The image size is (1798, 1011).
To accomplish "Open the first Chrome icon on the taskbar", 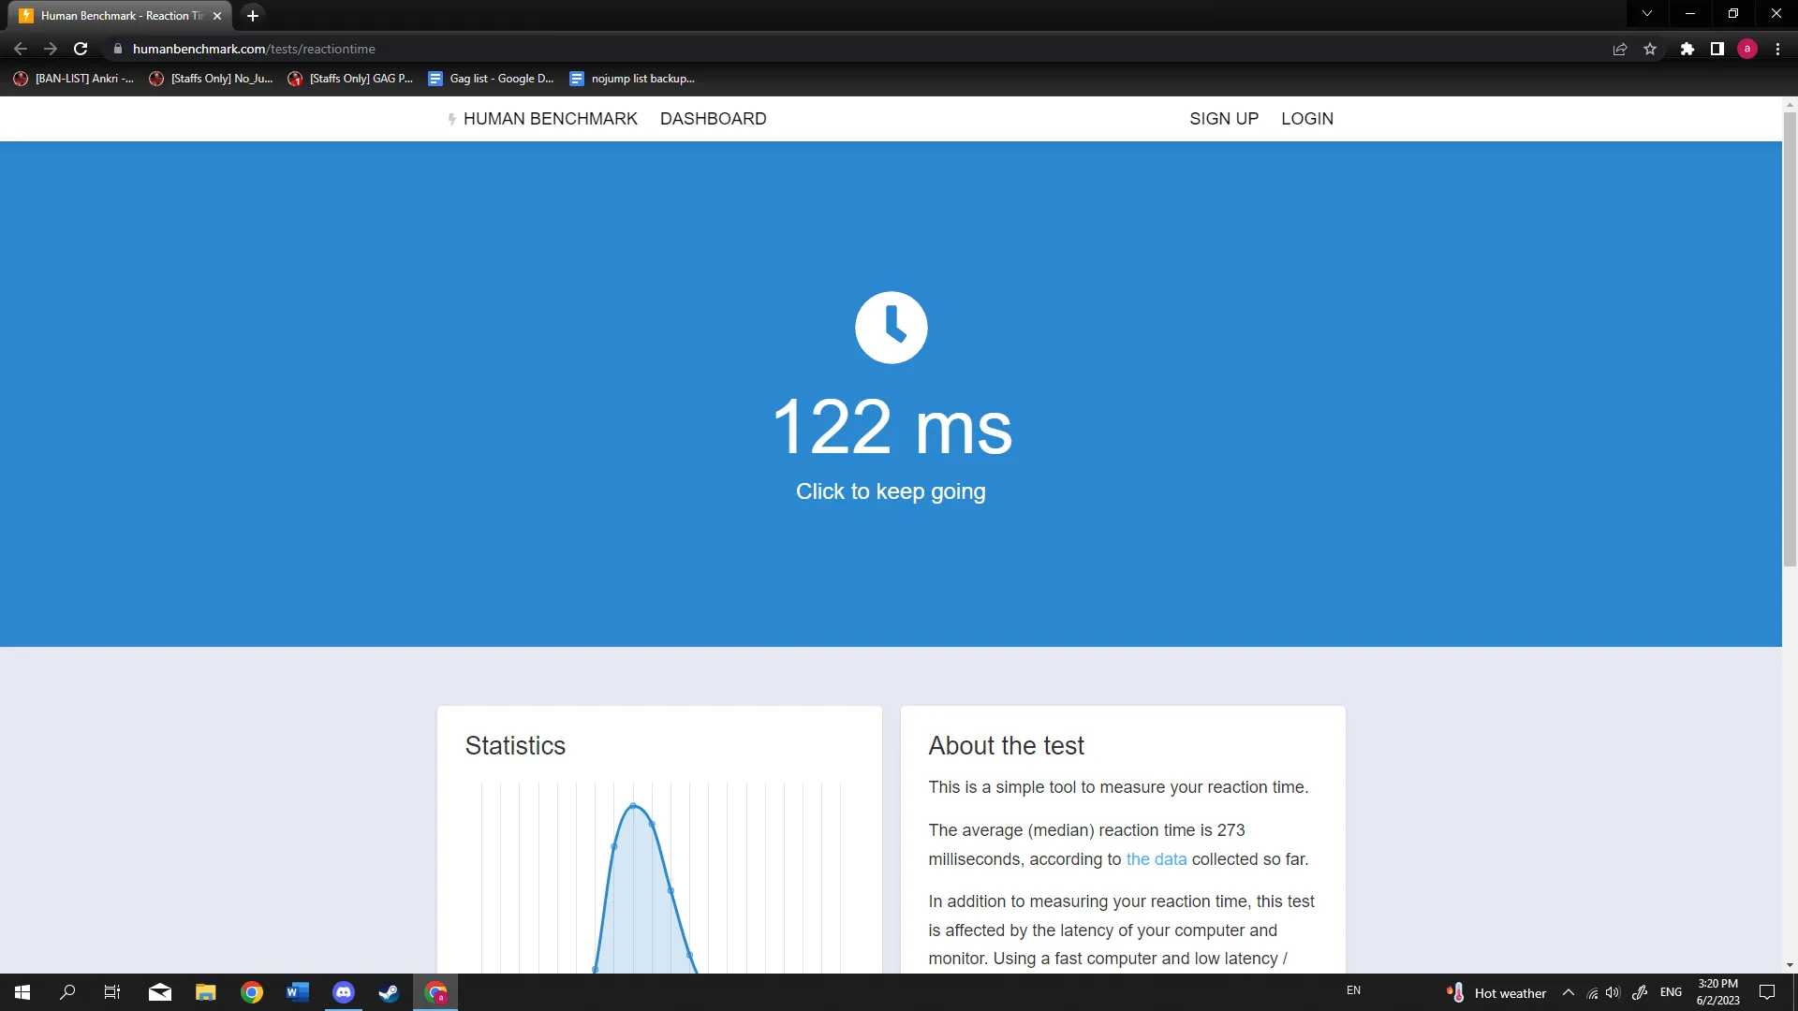I will pyautogui.click(x=252, y=992).
